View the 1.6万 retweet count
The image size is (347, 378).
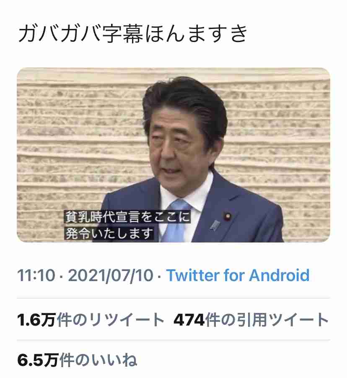pyautogui.click(x=36, y=320)
